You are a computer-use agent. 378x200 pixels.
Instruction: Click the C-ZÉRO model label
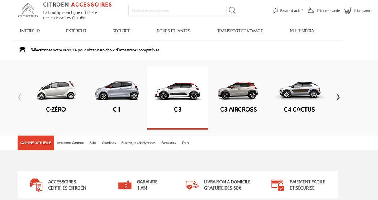(x=56, y=109)
